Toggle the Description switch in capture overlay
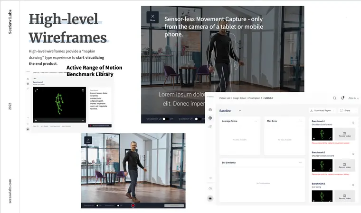The height and width of the screenshot is (213, 361). tap(165, 119)
